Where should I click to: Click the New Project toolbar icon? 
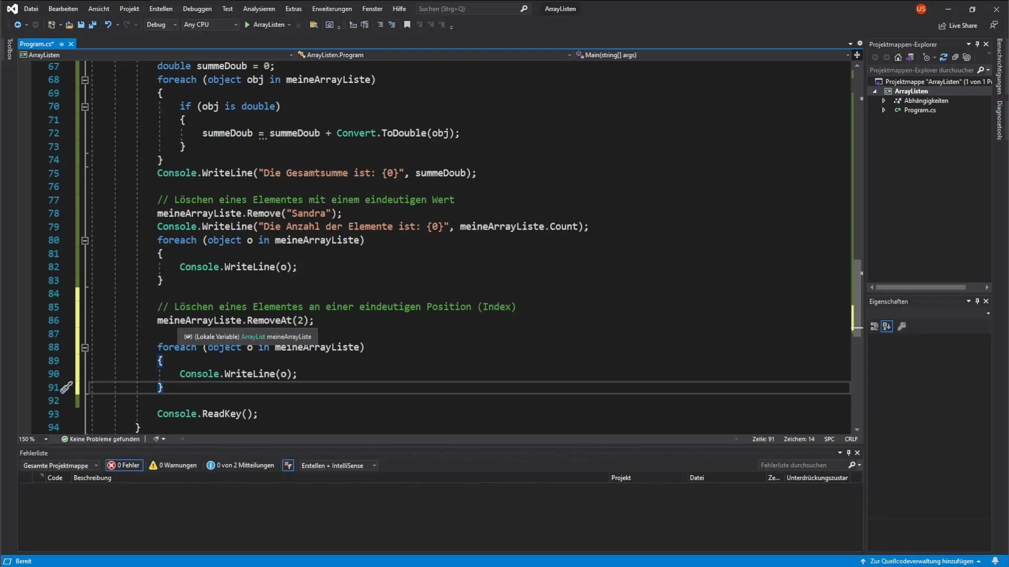52,25
